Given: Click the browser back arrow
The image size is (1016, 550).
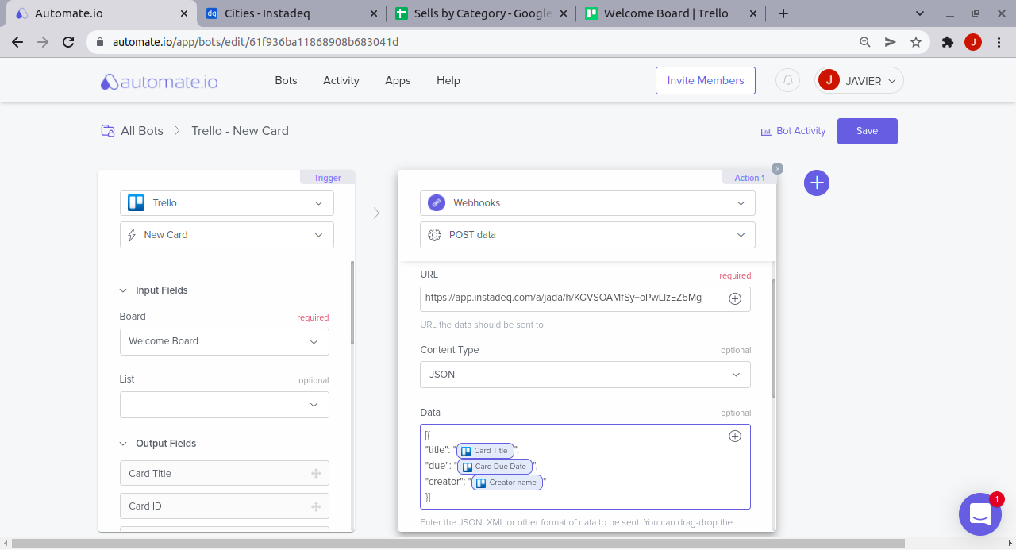Looking at the screenshot, I should point(17,42).
